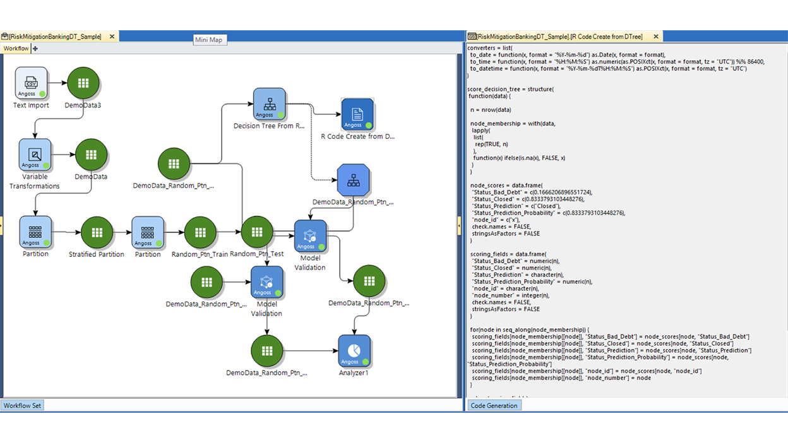
Task: Select the Analyzer1 node
Action: click(354, 352)
